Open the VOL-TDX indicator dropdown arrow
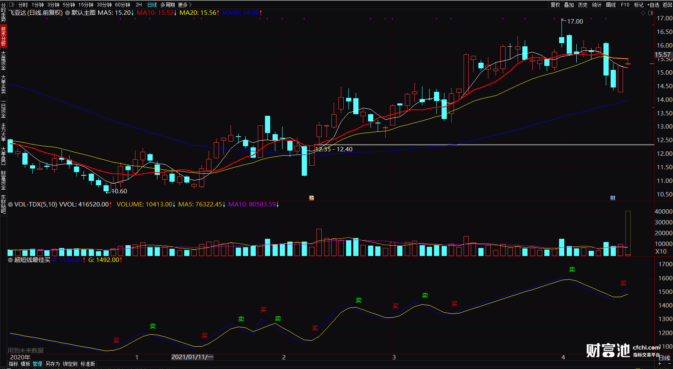The height and width of the screenshot is (369, 673). click(10, 204)
